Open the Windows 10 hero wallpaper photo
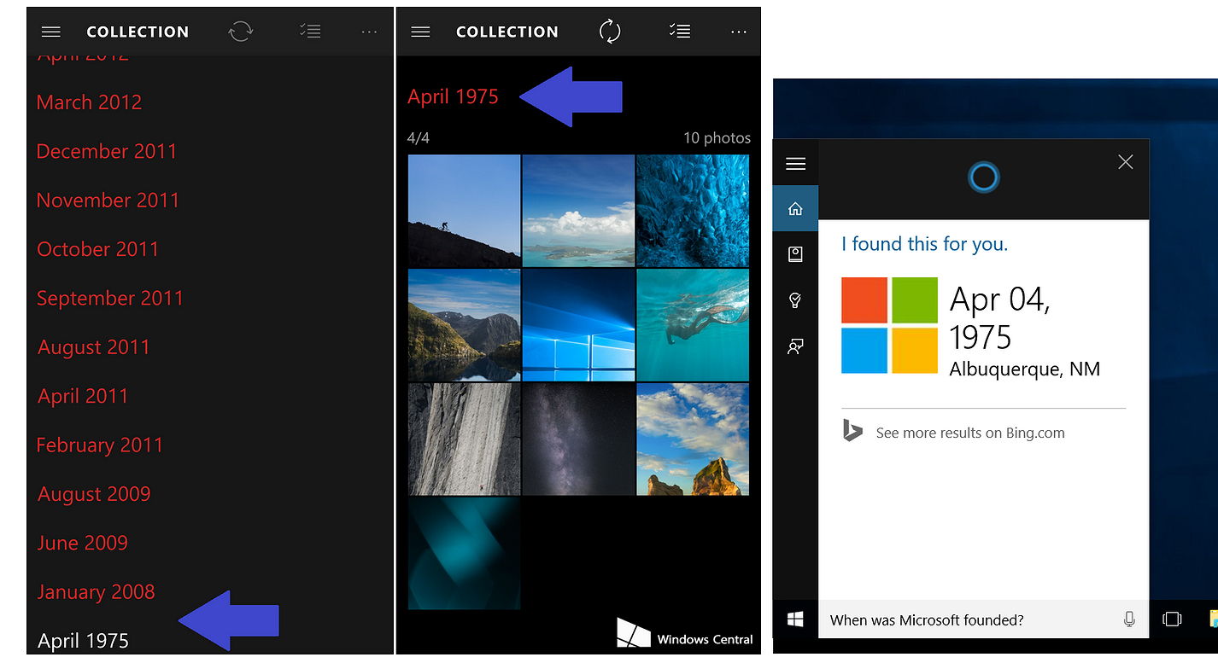 [578, 325]
